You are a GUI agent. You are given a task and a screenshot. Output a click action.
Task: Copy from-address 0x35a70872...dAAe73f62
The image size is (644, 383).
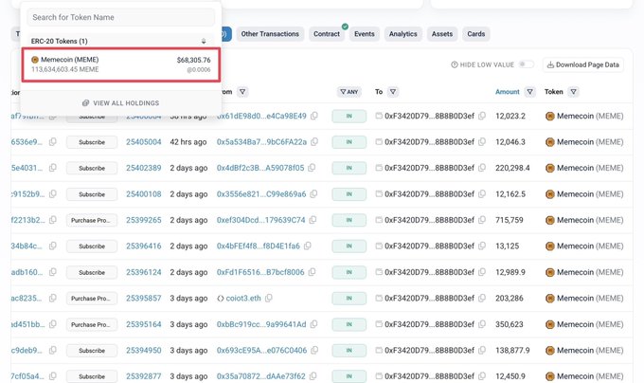313,376
